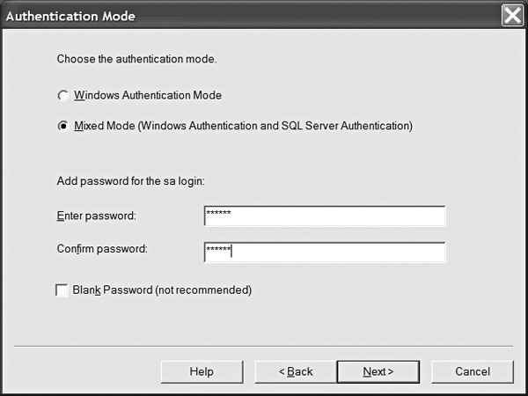Click the 'Confirm password:' label
The width and height of the screenshot is (528, 396).
pyautogui.click(x=102, y=249)
